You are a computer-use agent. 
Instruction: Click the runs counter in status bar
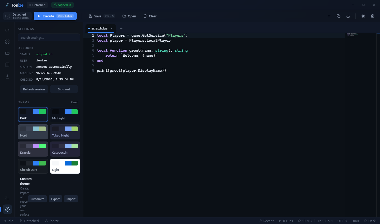(x=286, y=221)
